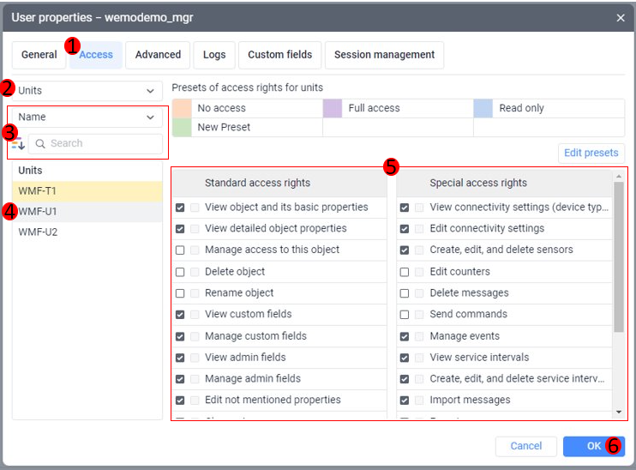Viewport: 636px width, 470px height.
Task: Select unit WMF-U1 in the list
Action: (x=87, y=212)
